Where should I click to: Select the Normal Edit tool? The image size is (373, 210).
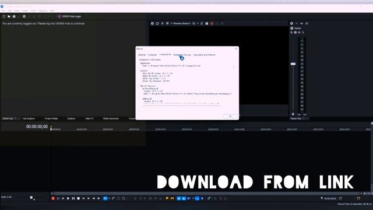[105, 198]
